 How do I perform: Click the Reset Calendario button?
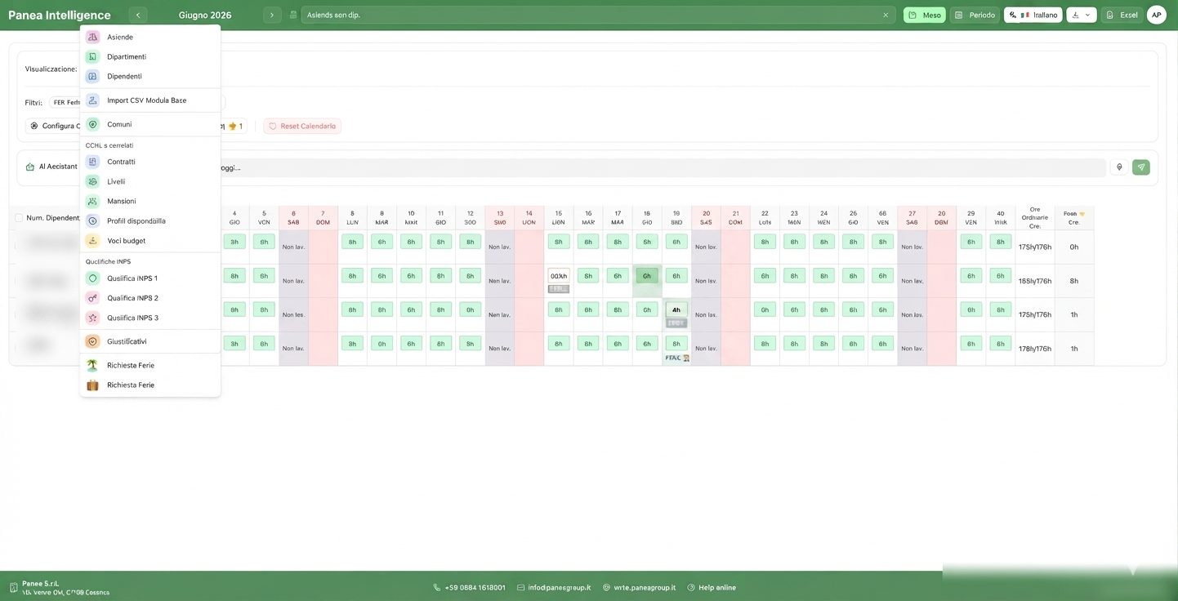coord(302,126)
